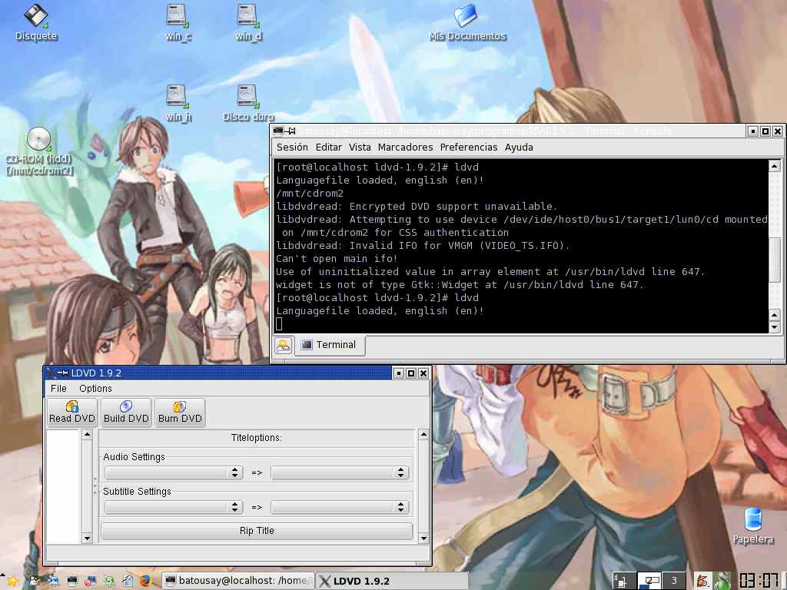
Task: Click the Konsole scrollbar thumb
Action: tap(775, 260)
